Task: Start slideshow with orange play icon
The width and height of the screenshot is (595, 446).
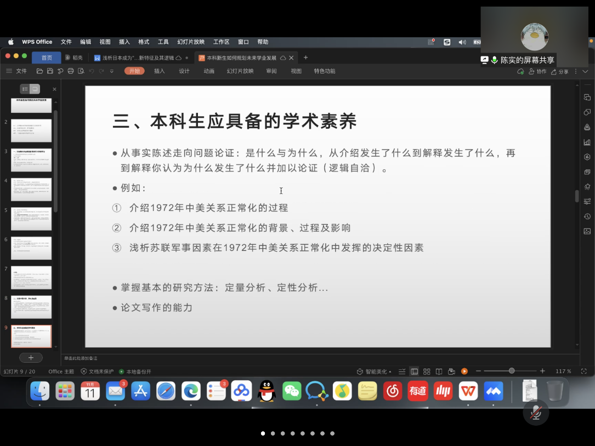Action: click(464, 371)
